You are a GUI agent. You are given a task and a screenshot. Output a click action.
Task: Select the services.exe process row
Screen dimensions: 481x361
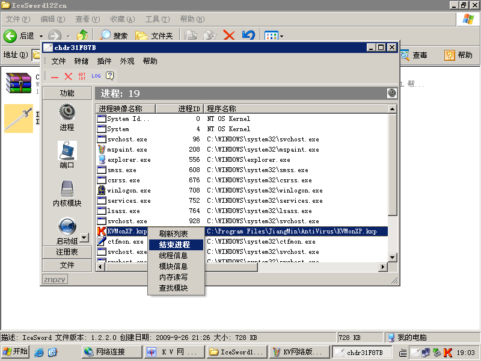coord(242,201)
